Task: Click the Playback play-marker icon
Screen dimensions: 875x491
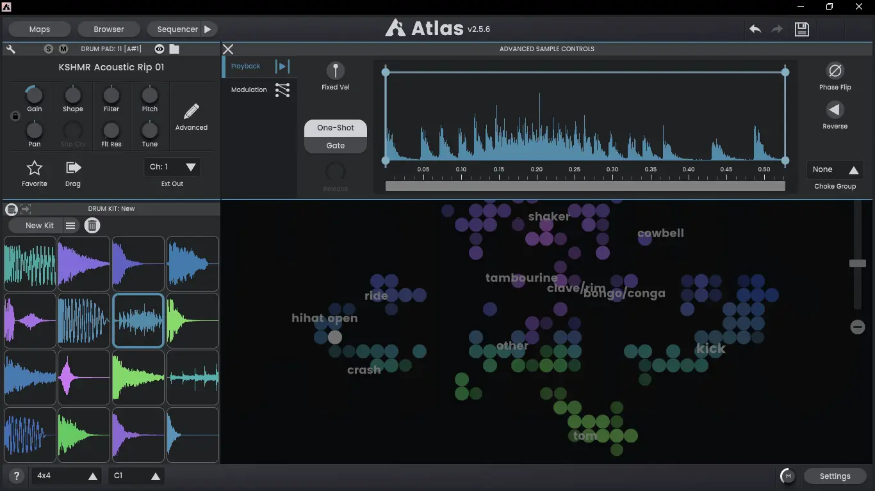Action: tap(282, 66)
